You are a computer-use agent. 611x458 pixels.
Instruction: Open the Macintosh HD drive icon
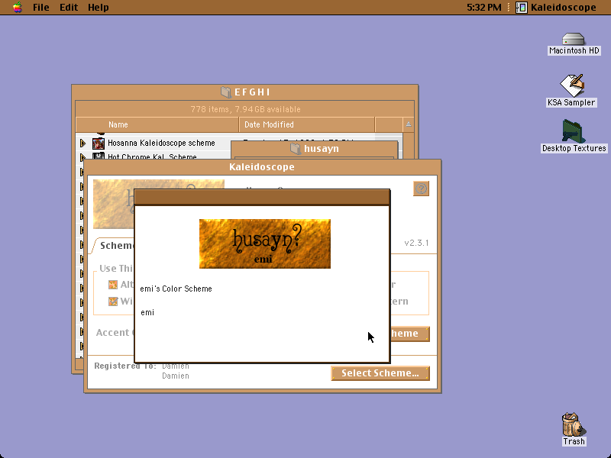tap(574, 40)
